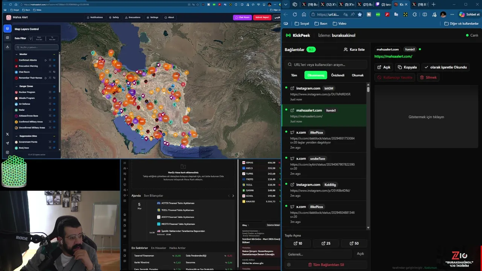Click next arrow in the Ajanda section
Screen dimensions: 482x271
(233, 196)
